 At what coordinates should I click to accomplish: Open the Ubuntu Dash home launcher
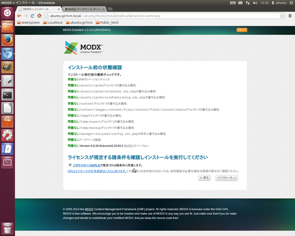(8, 13)
